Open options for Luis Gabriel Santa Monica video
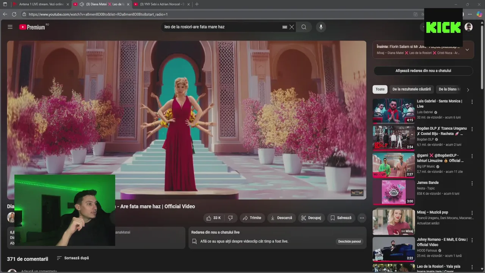The image size is (485, 273). click(472, 102)
